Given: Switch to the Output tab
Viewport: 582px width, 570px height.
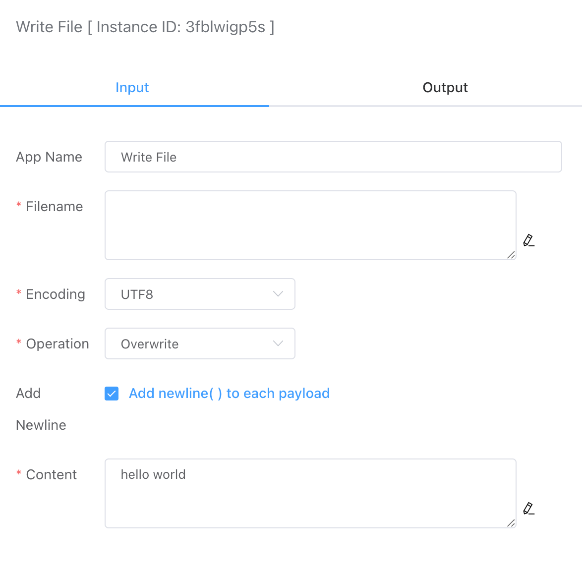Looking at the screenshot, I should [x=445, y=88].
